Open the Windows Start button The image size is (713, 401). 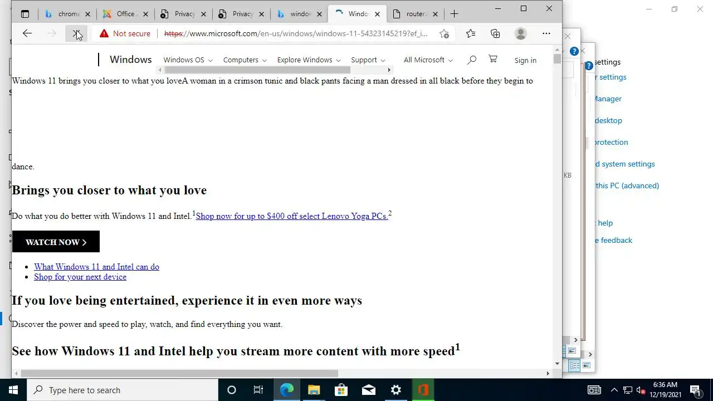pyautogui.click(x=13, y=390)
